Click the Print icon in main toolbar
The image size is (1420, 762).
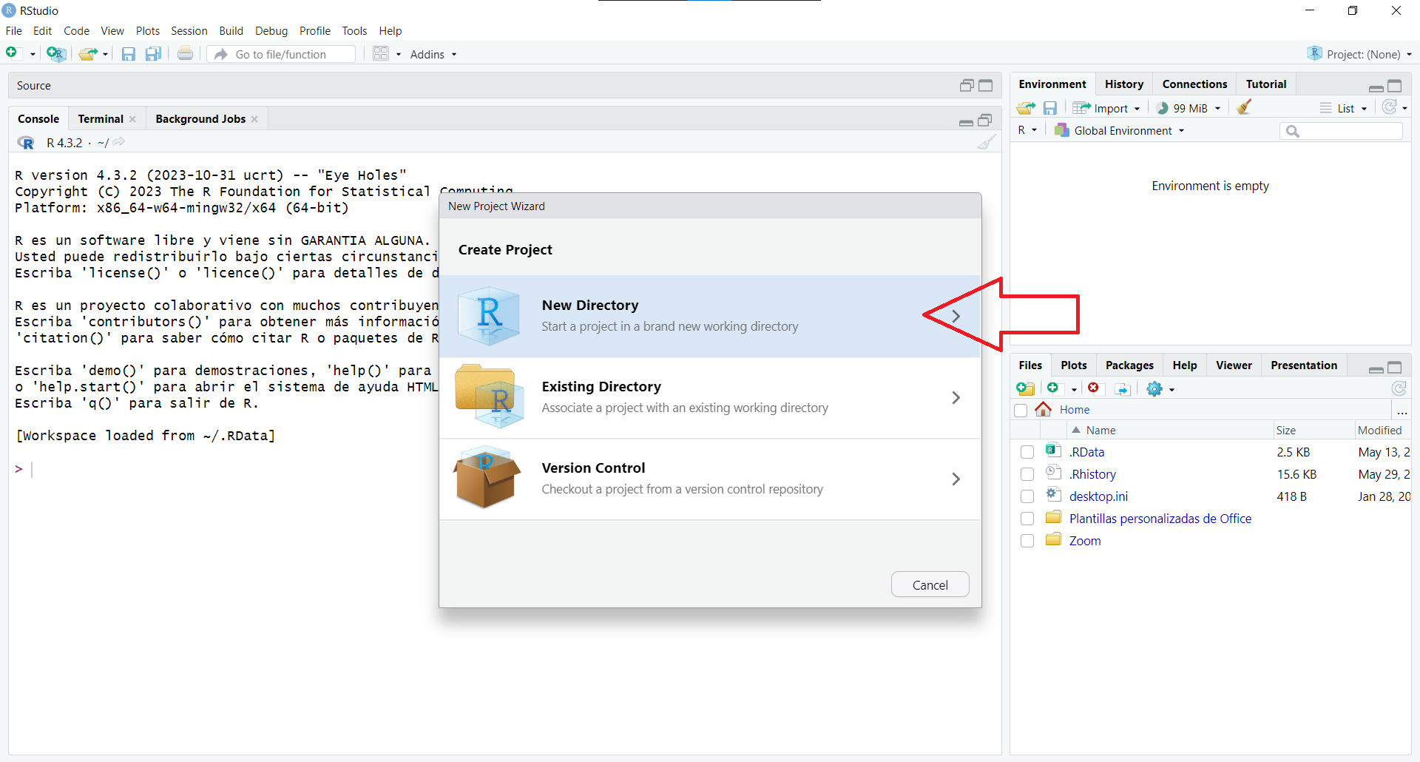tap(185, 54)
